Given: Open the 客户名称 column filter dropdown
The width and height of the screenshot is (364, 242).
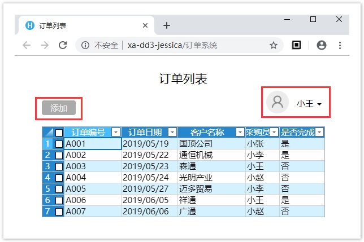Looking at the screenshot, I should point(240,132).
